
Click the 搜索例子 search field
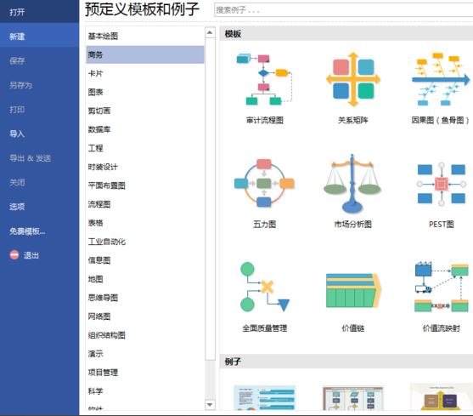tap(343, 10)
